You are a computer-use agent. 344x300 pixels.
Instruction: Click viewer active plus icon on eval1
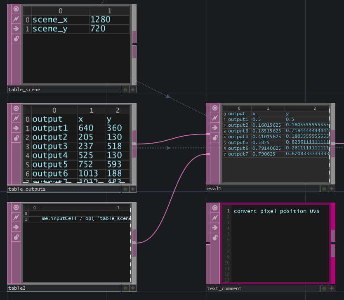click(x=332, y=189)
